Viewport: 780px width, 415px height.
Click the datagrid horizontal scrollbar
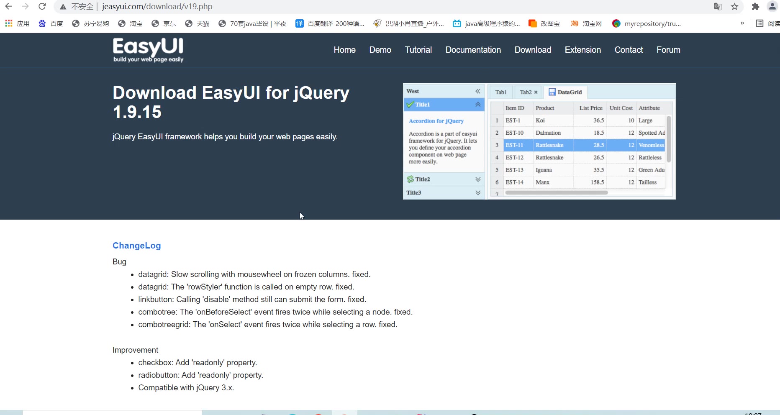(x=556, y=193)
